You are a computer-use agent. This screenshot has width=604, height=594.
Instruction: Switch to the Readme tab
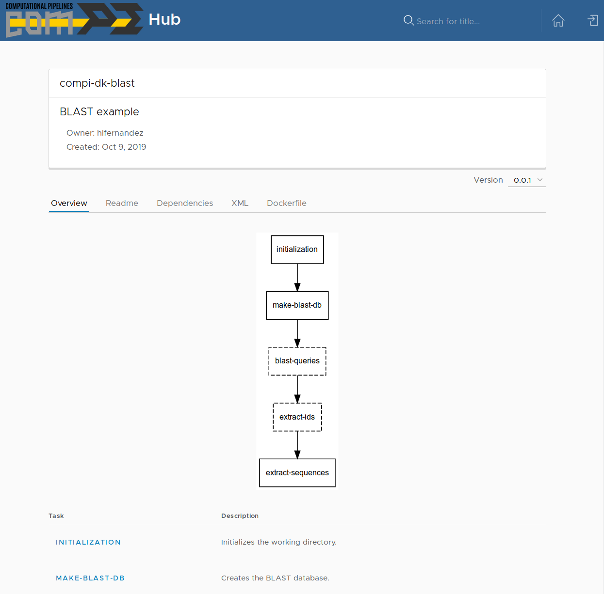tap(122, 203)
